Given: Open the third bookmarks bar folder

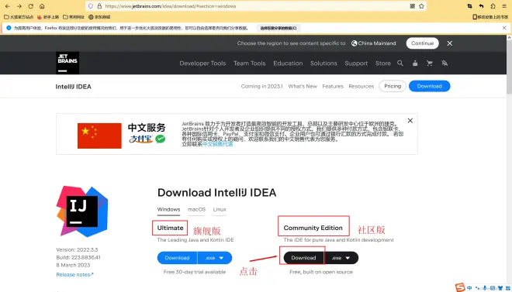Looking at the screenshot, I should coord(74,17).
